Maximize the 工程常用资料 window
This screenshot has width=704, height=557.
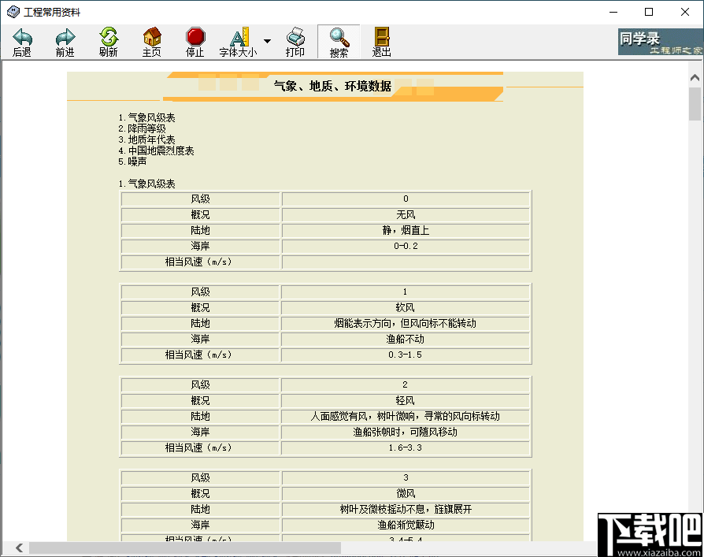point(649,12)
